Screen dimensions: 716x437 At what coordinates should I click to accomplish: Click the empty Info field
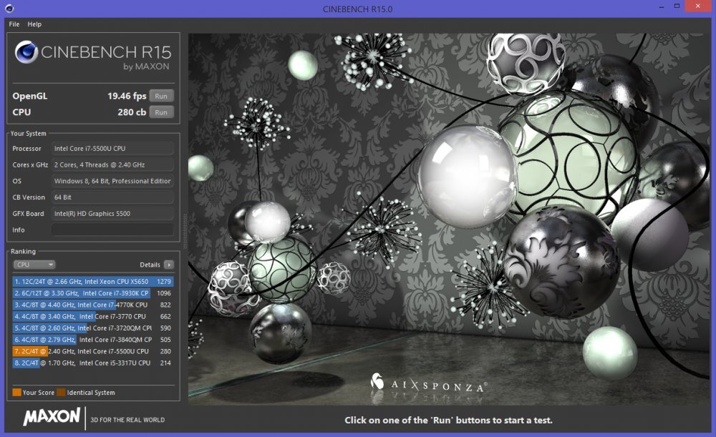click(112, 229)
